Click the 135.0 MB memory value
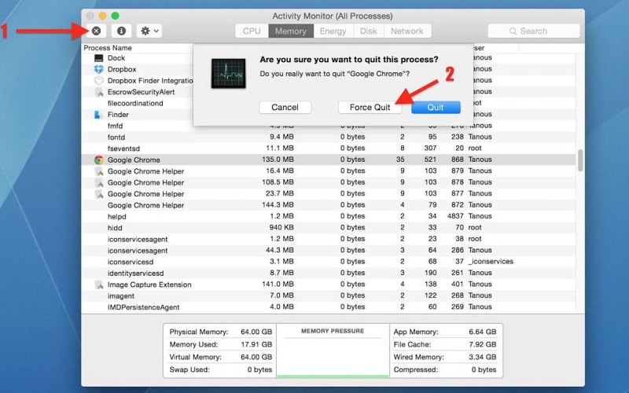 tap(278, 160)
